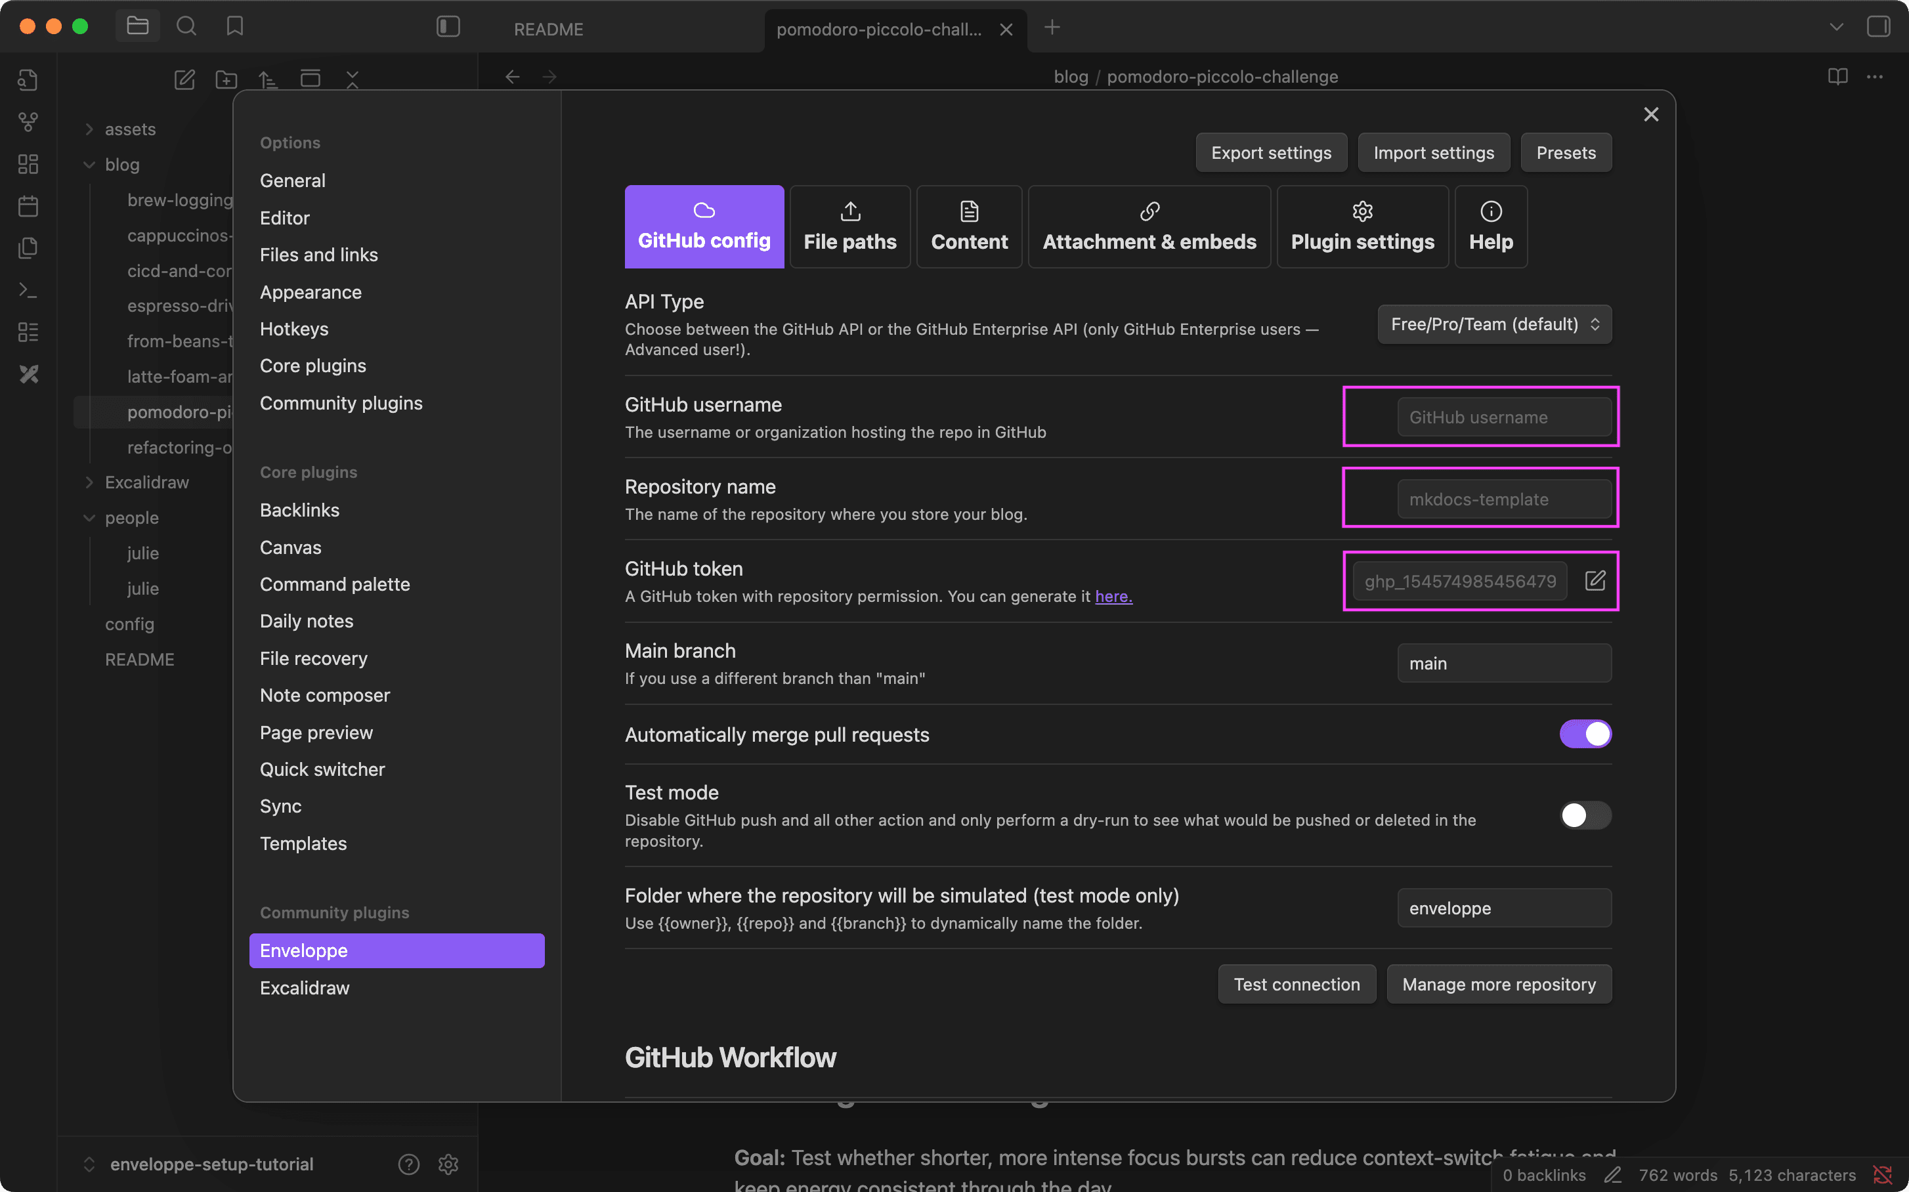Click the edit GitHub token icon
The image size is (1909, 1192).
click(x=1595, y=581)
